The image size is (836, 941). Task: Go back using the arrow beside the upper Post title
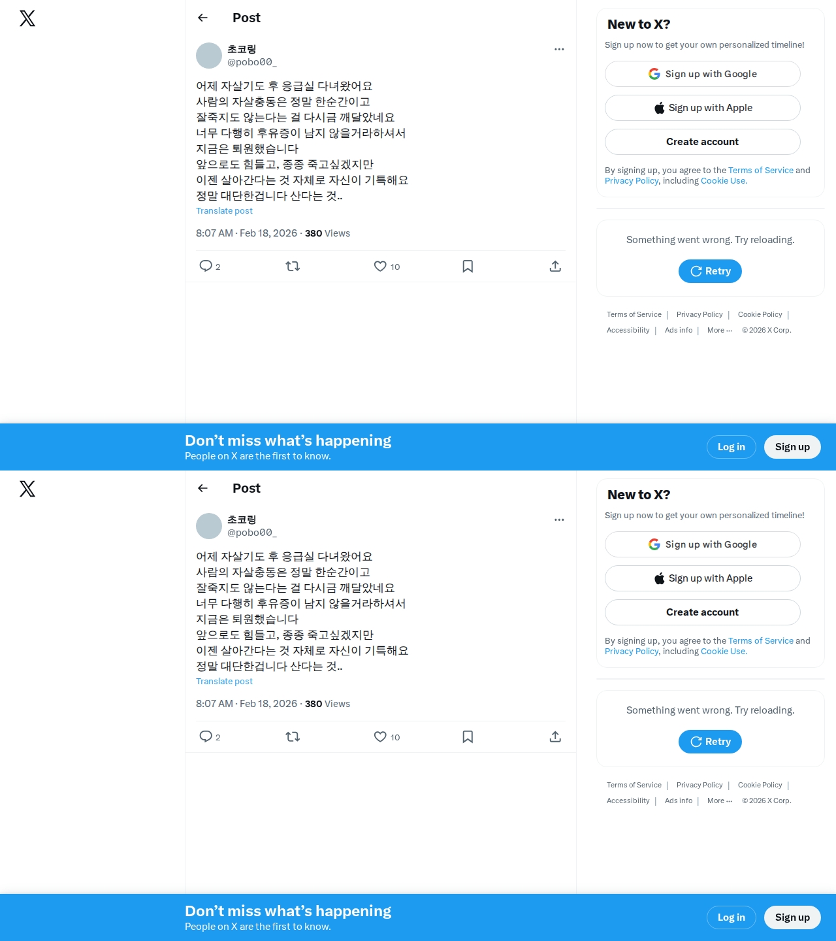[202, 18]
